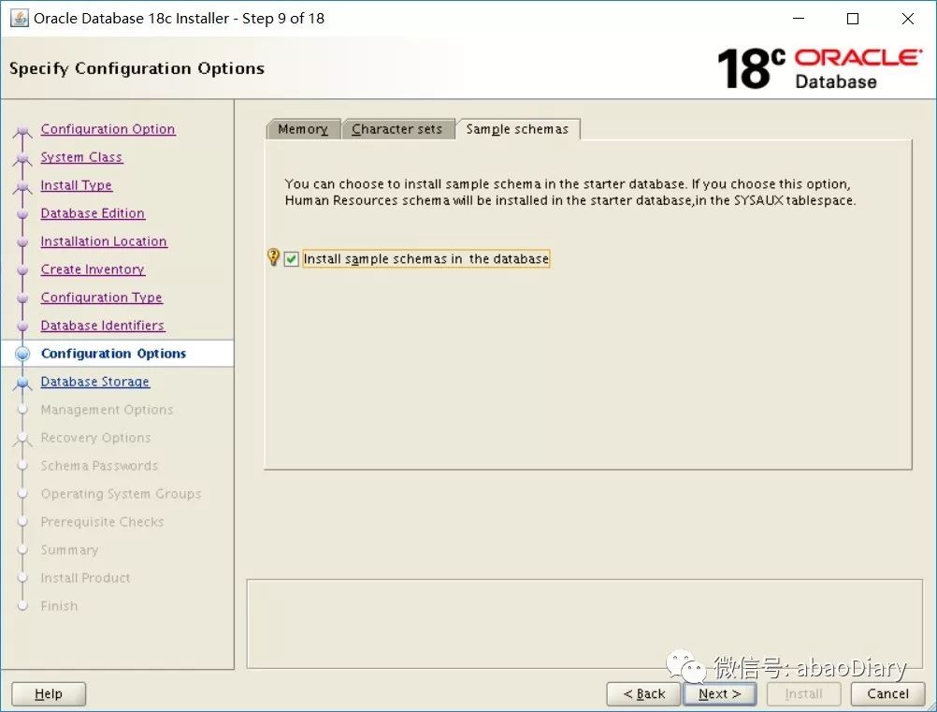Click the step marker for Configuration Option
937x712 pixels.
pyautogui.click(x=22, y=130)
